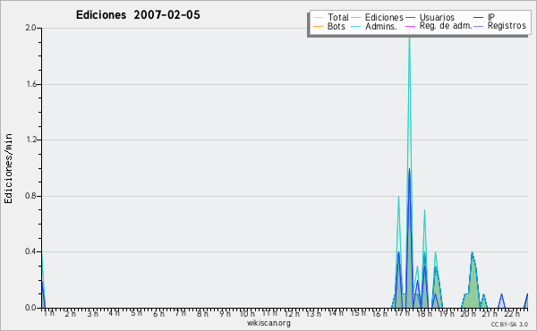
Task: Click the '22 h' x-axis label
Action: tap(512, 313)
